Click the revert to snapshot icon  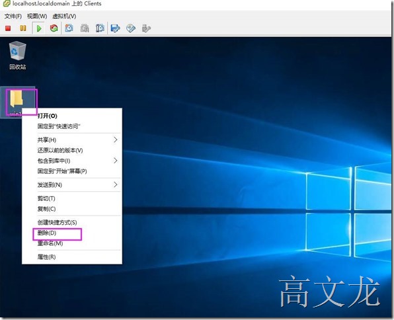click(x=85, y=28)
